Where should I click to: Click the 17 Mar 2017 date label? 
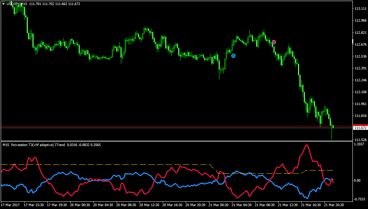[10, 204]
